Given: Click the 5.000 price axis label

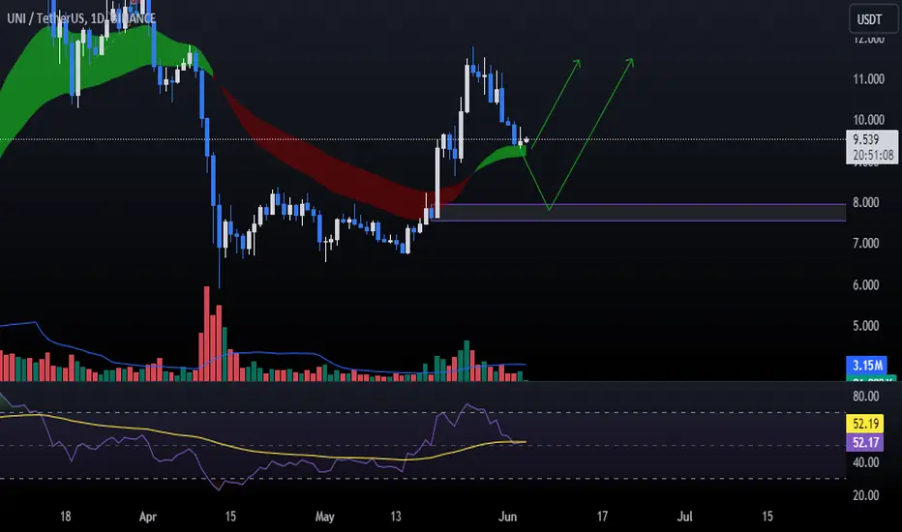Looking at the screenshot, I should coord(866,326).
